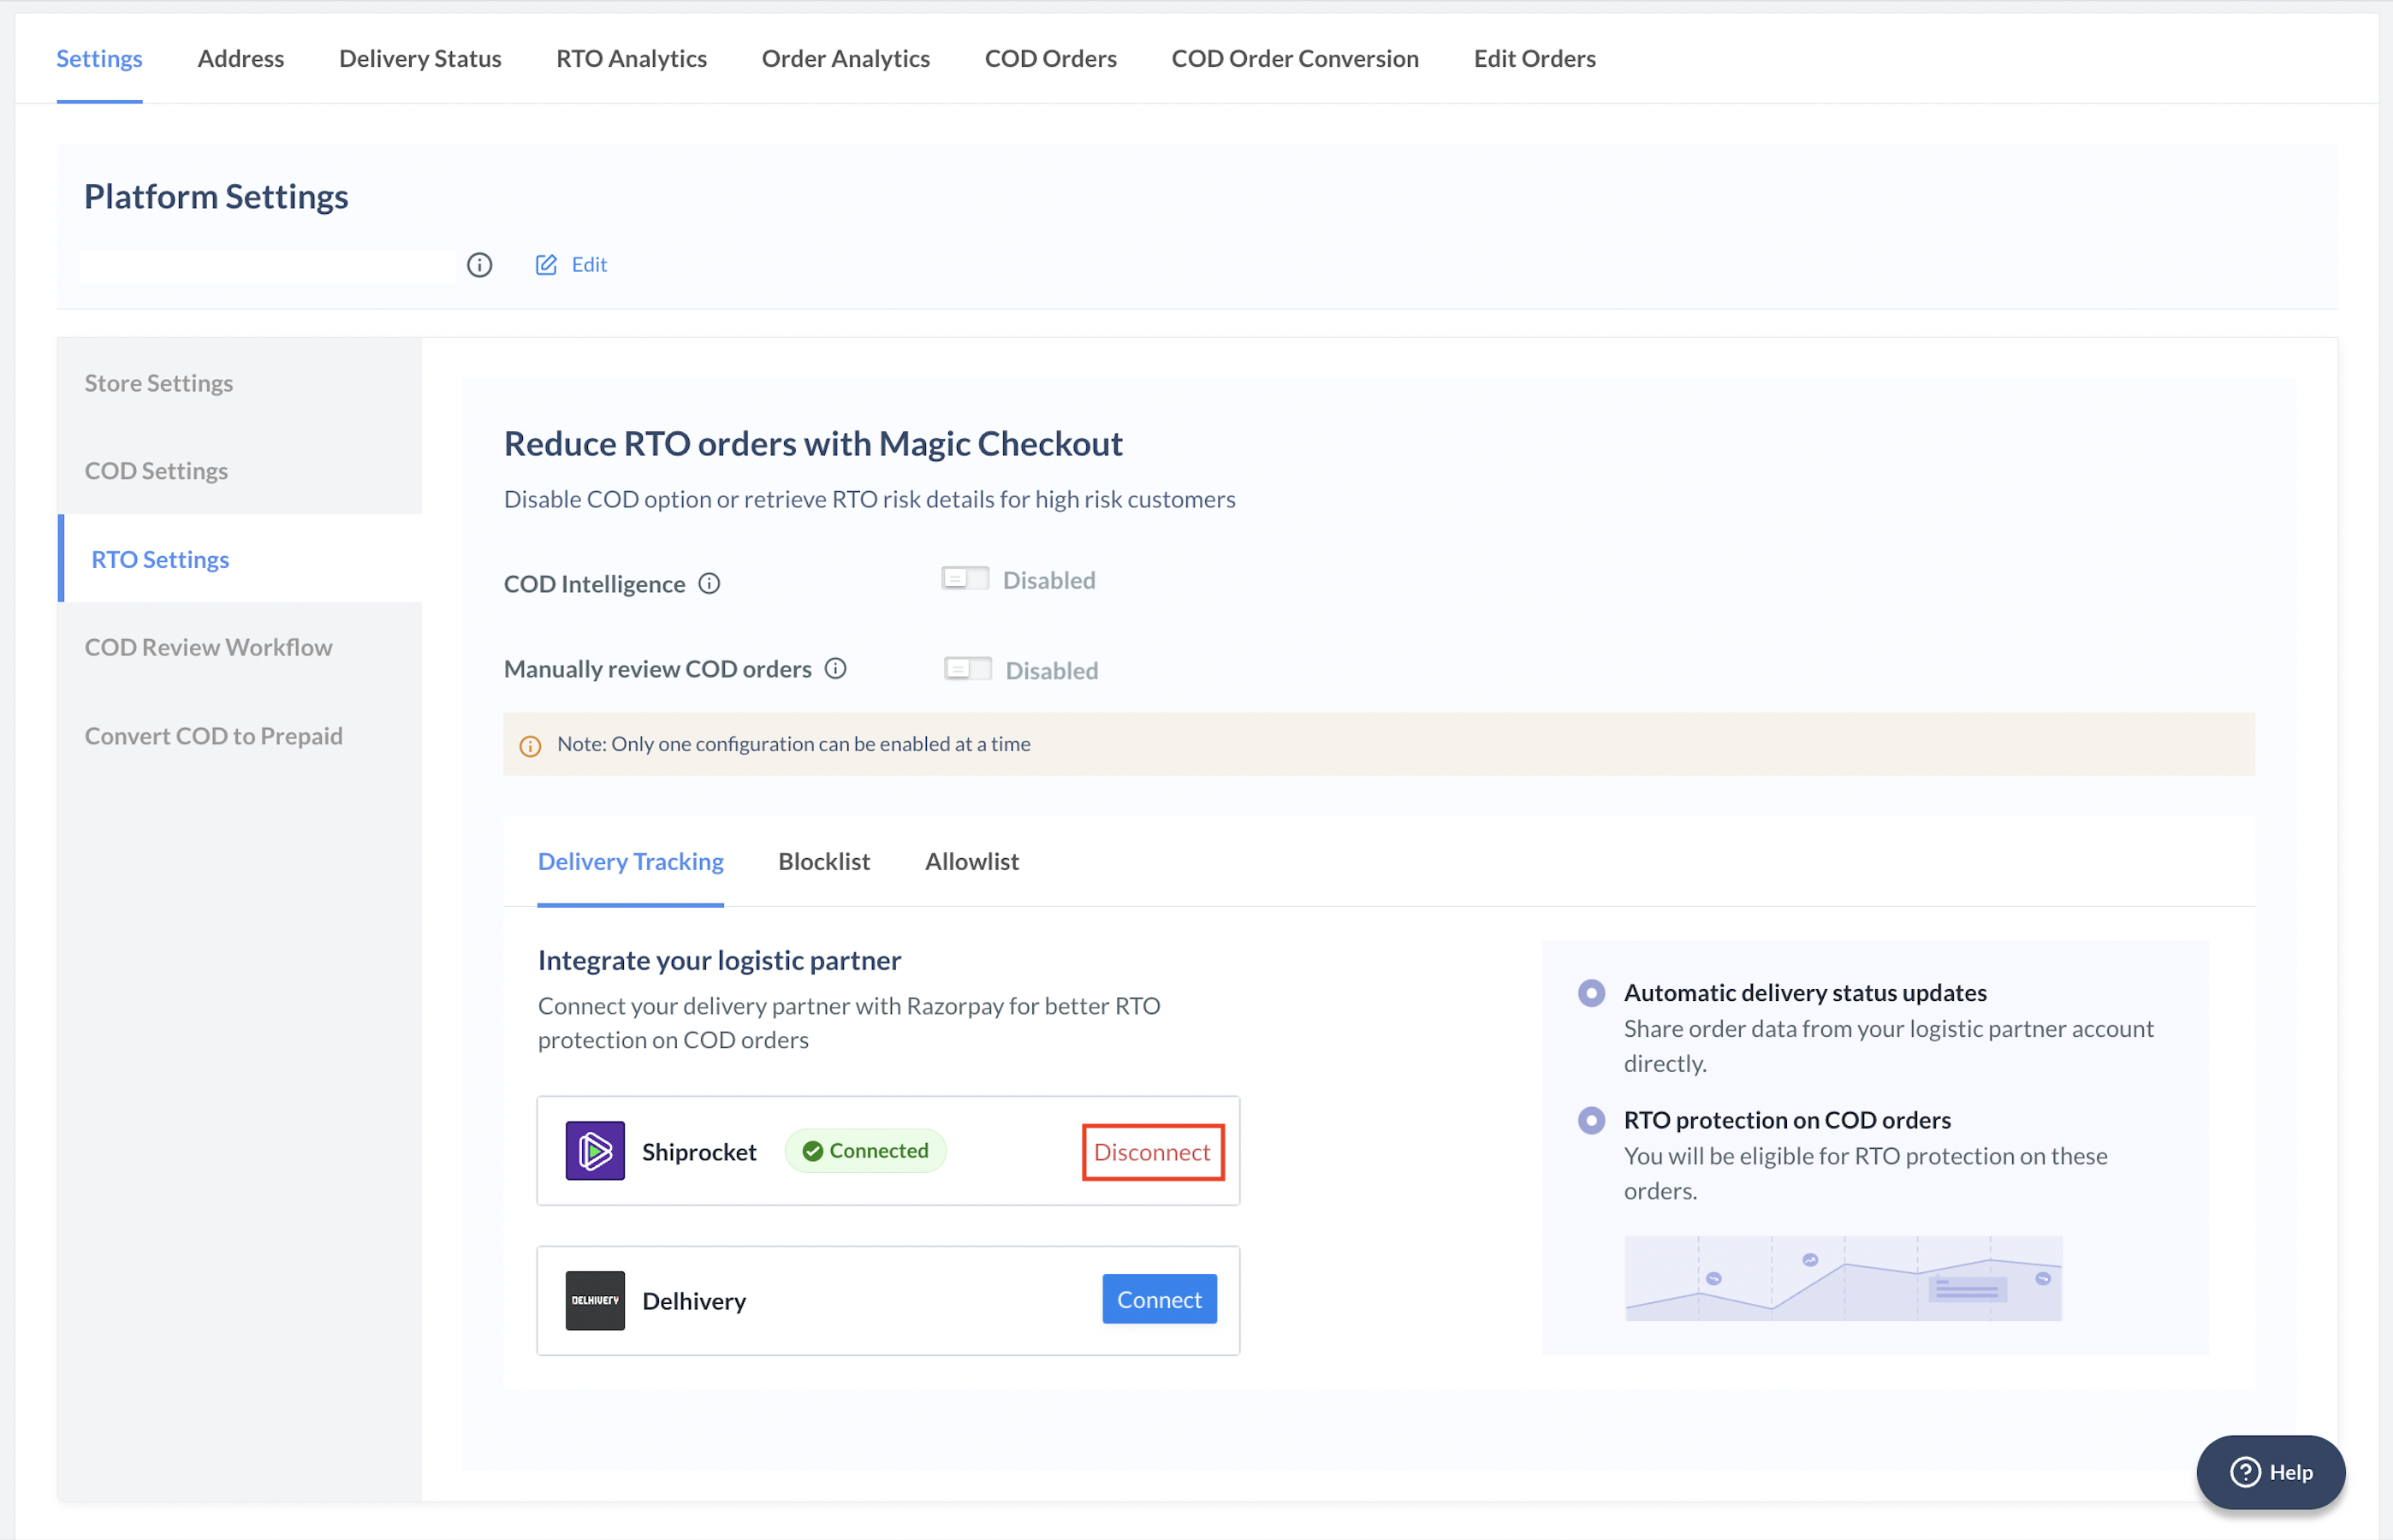Switch to the Allowlist tab
Screen dimensions: 2393x1540
click(971, 860)
